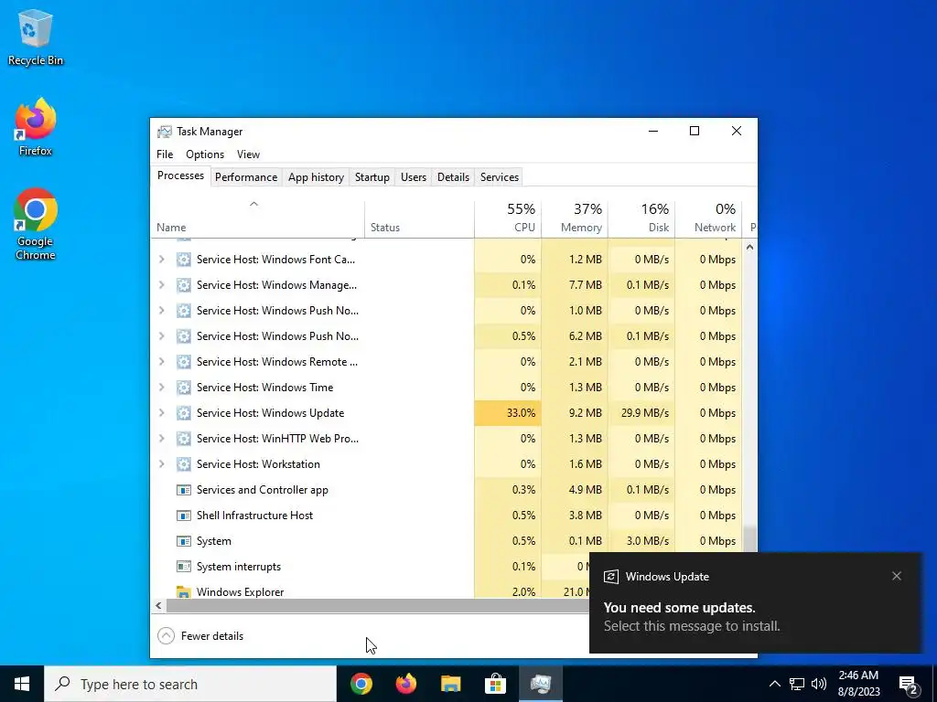Click the gear icon for WinHTTP Web Proxy service

pyautogui.click(x=183, y=439)
